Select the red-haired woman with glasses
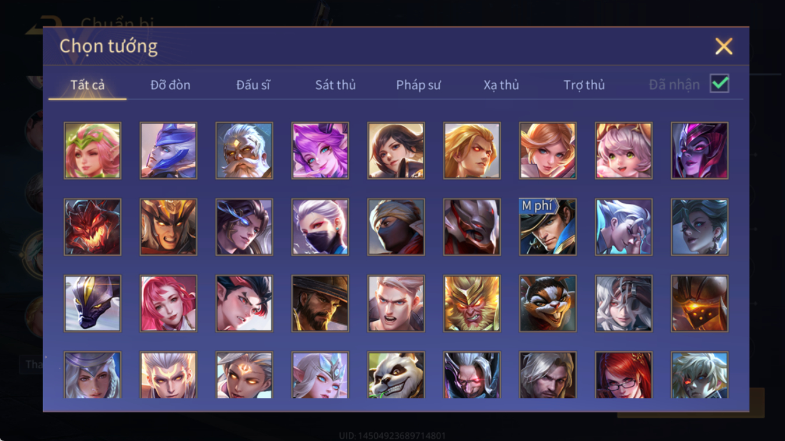Image resolution: width=785 pixels, height=441 pixels. click(x=623, y=375)
